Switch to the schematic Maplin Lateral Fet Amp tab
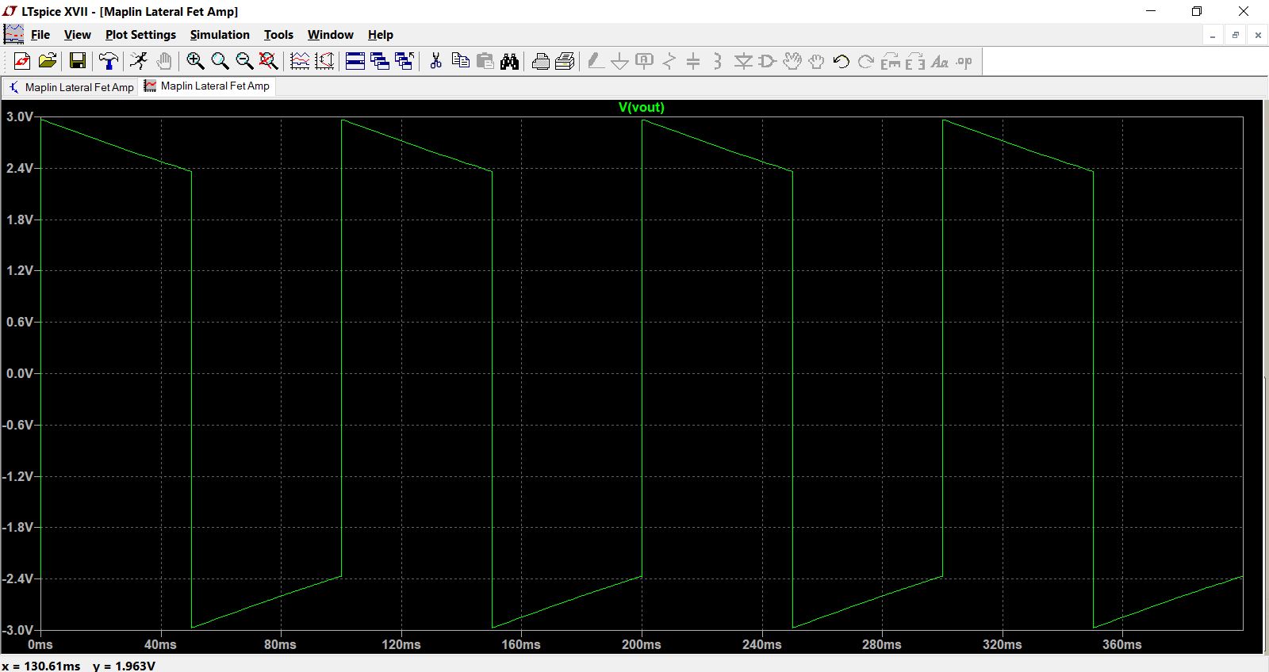This screenshot has width=1269, height=672. pos(71,87)
